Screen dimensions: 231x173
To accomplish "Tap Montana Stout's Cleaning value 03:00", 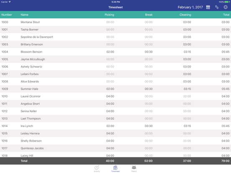I will (x=187, y=22).
